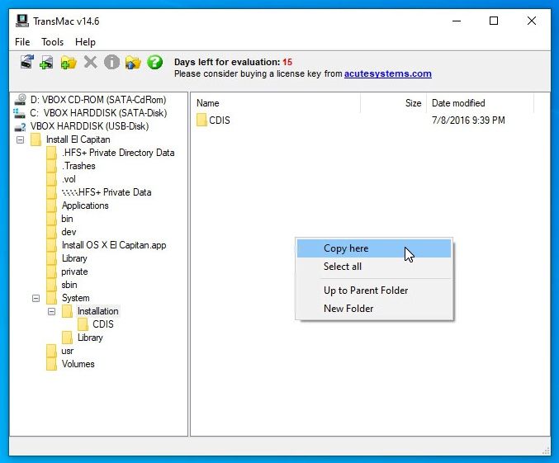Click the refresh drive list toolbar icon
Image resolution: width=559 pixels, height=463 pixels.
tap(26, 62)
